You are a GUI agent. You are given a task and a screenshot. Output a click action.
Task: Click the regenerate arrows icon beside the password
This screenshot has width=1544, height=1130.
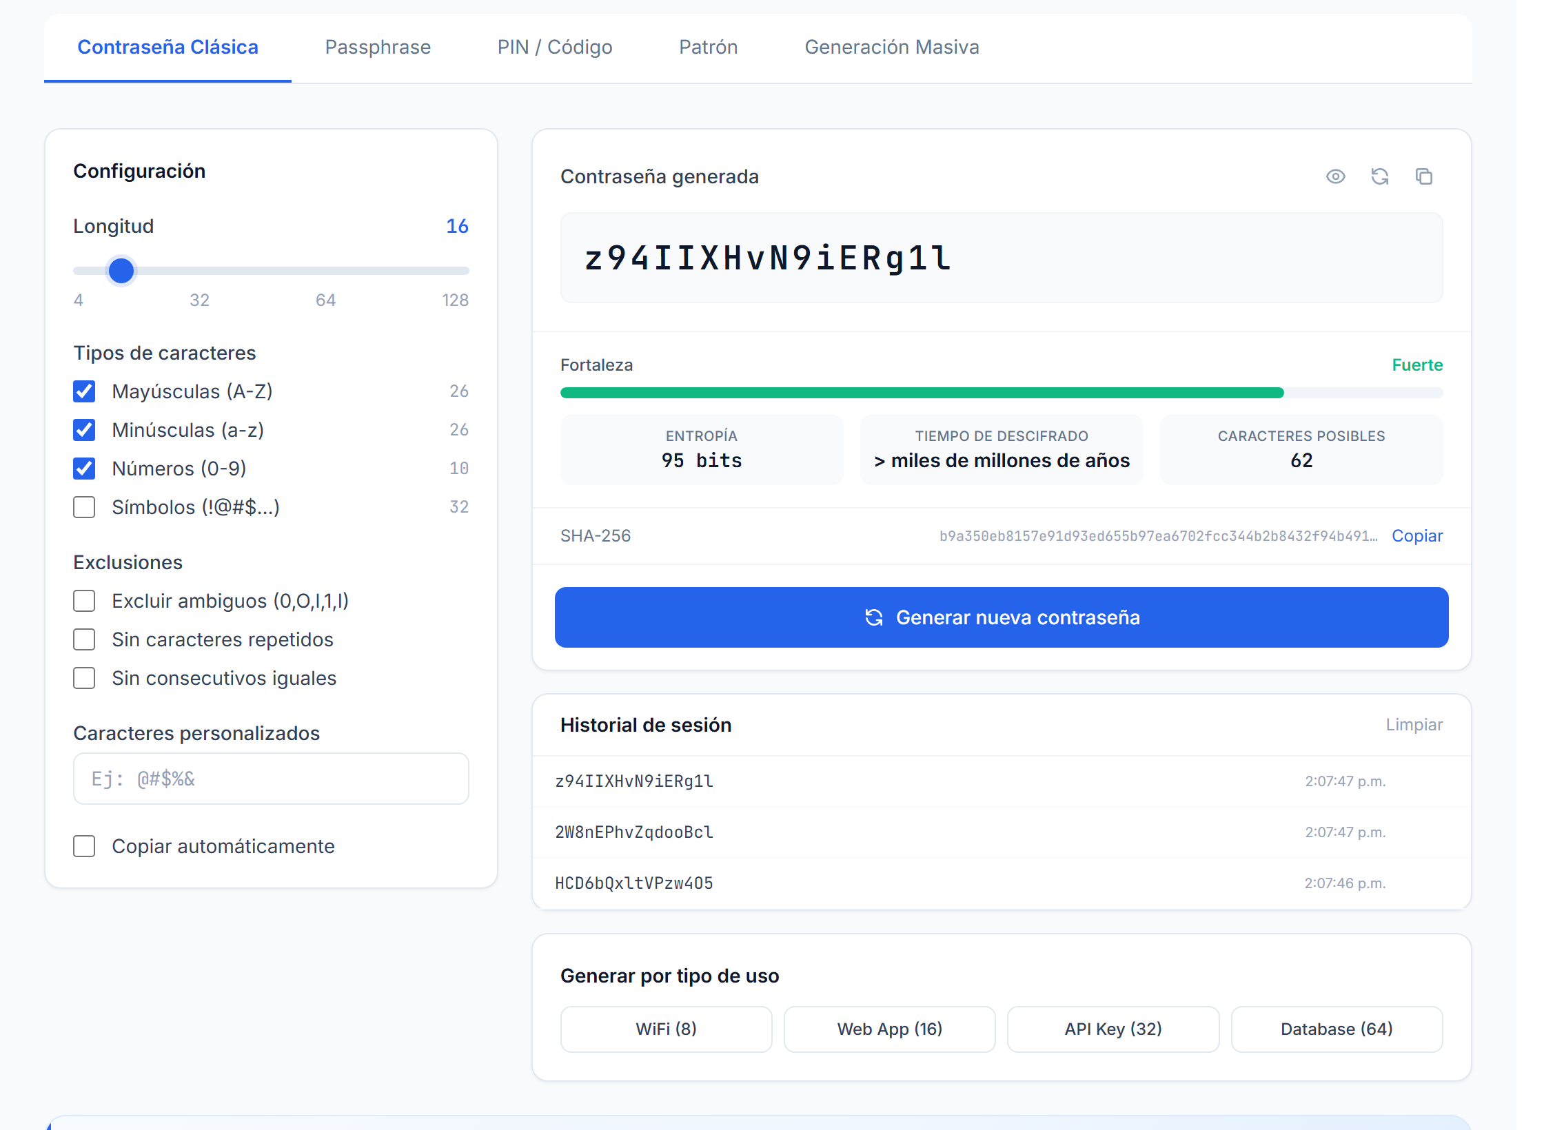pyautogui.click(x=1379, y=176)
